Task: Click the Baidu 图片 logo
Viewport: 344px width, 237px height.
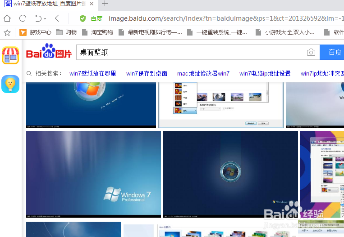Action: click(49, 51)
